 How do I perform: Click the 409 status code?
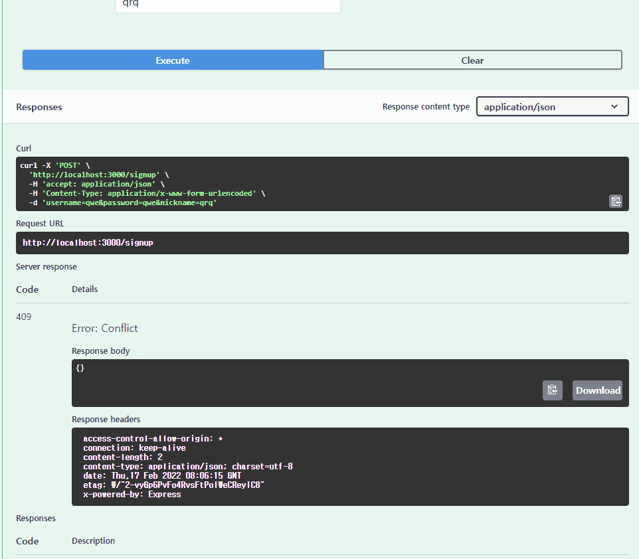tap(24, 317)
